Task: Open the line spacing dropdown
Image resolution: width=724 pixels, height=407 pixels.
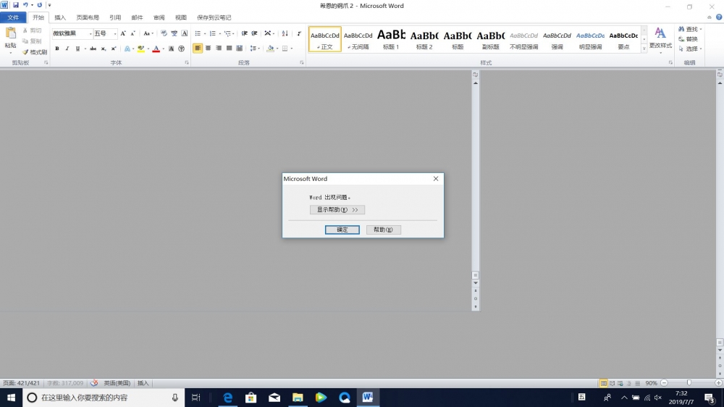Action: coord(254,49)
